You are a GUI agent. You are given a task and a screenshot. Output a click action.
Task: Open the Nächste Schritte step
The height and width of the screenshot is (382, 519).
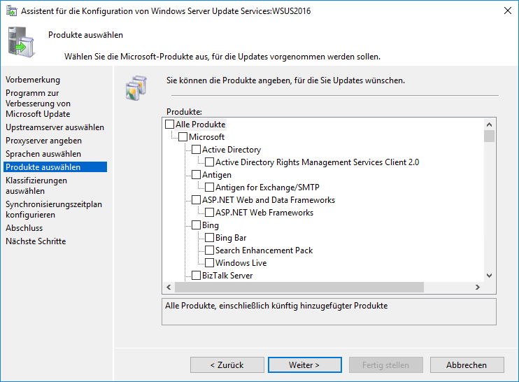(36, 241)
